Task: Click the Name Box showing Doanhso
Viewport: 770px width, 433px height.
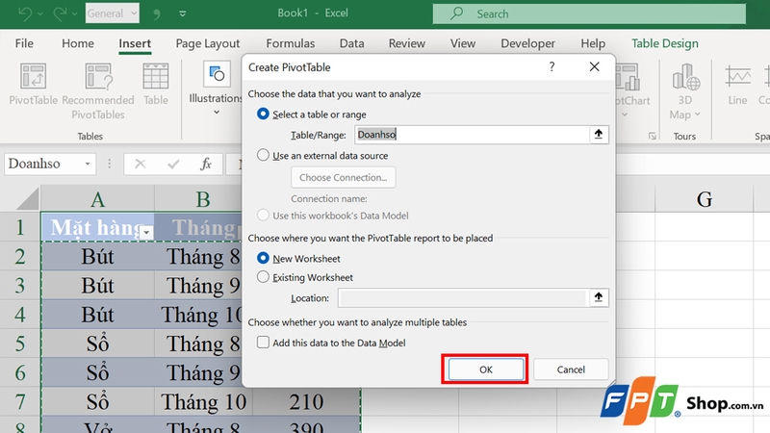Action: point(42,164)
